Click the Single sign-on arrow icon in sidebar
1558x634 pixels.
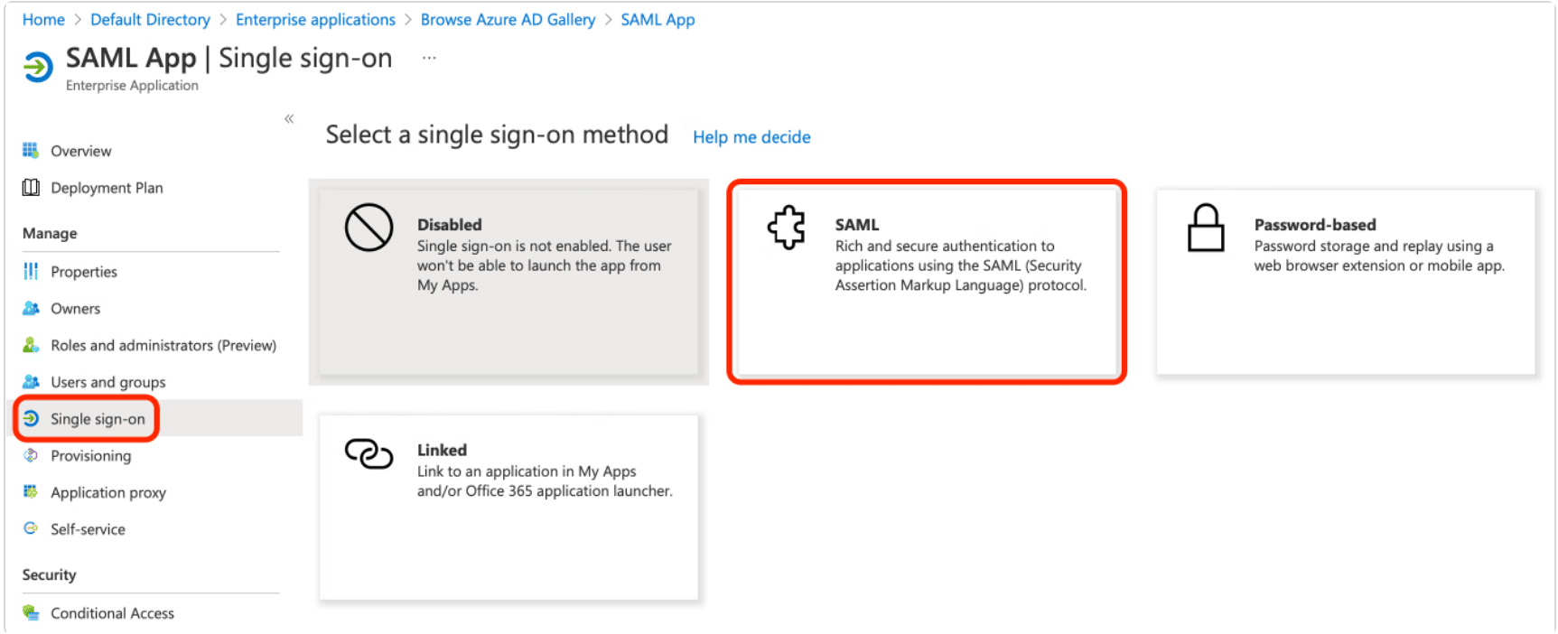(x=31, y=418)
